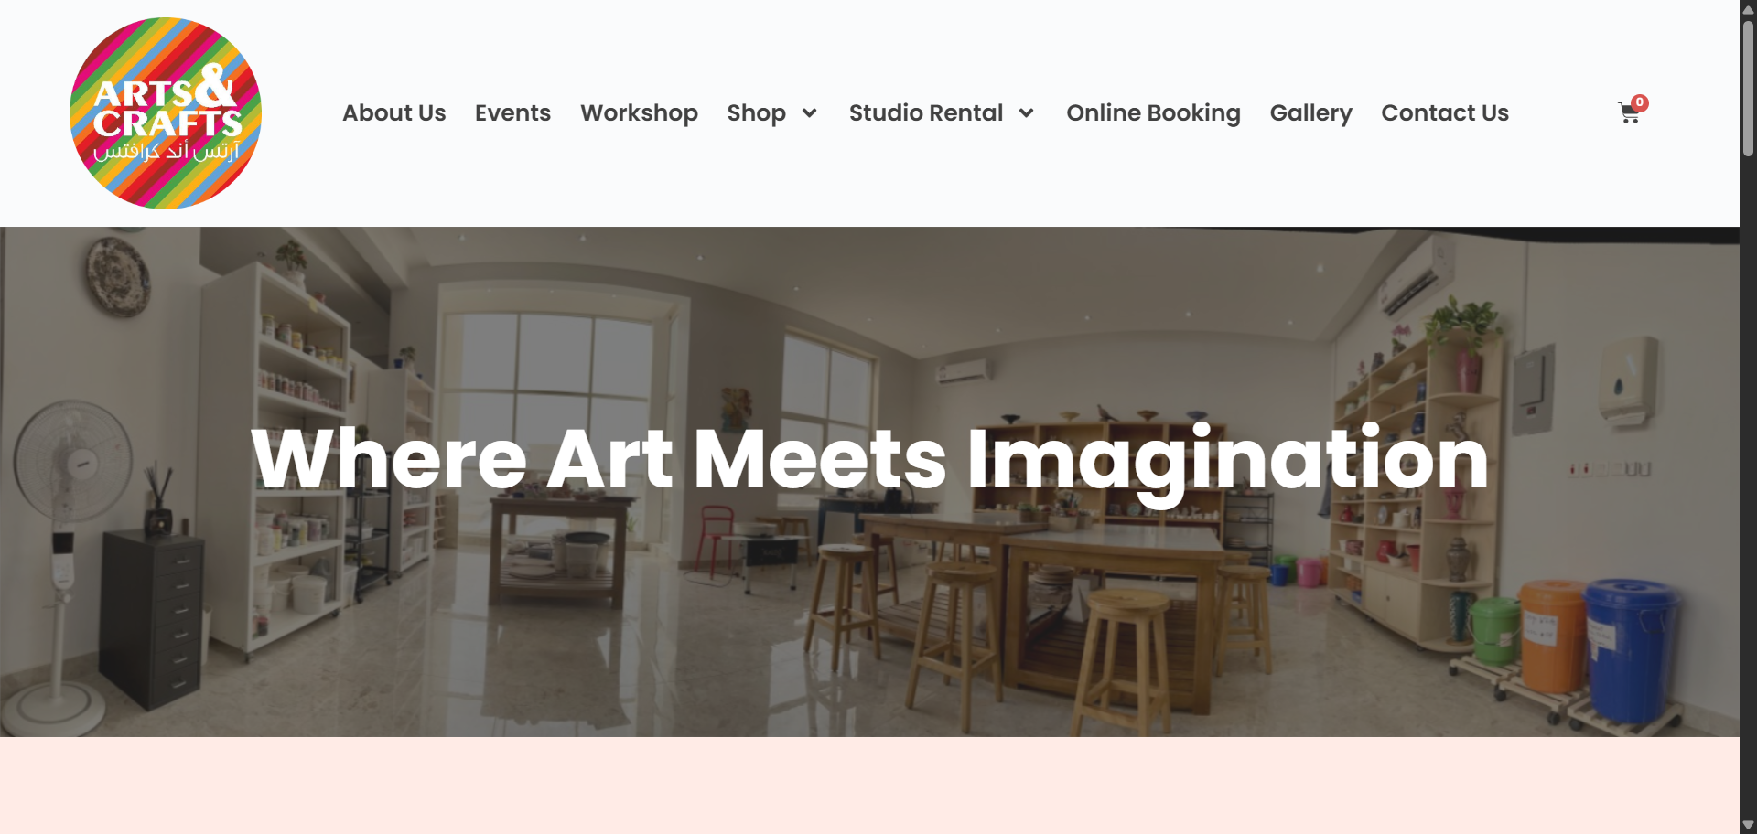The image size is (1757, 834).
Task: Expand the Studio Rental dropdown arrow
Action: point(1026,113)
